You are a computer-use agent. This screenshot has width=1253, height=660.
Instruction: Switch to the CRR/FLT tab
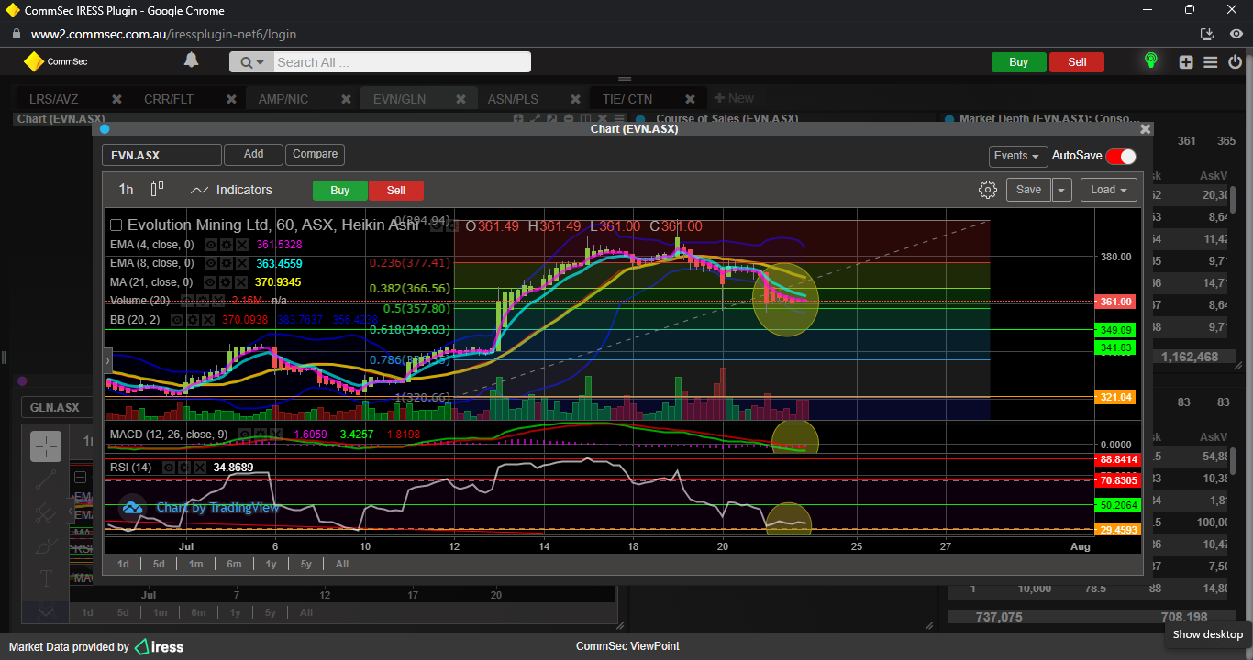(x=169, y=99)
